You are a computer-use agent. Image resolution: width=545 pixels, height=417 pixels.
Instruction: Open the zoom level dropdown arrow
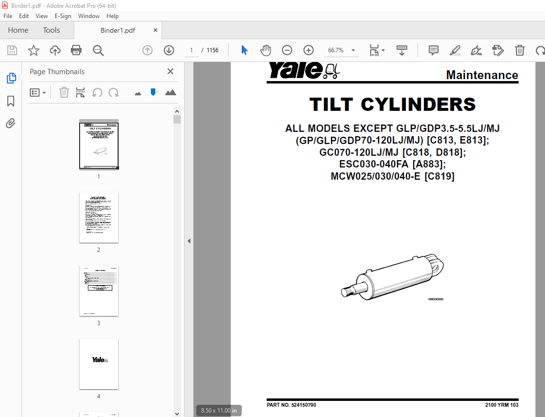pos(353,50)
